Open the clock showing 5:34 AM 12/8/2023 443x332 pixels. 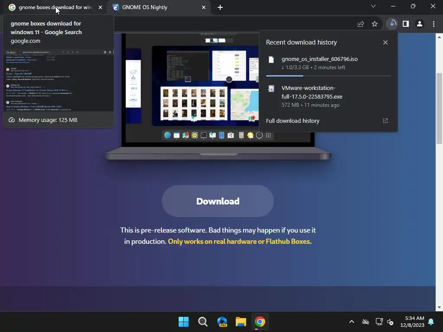(412, 322)
